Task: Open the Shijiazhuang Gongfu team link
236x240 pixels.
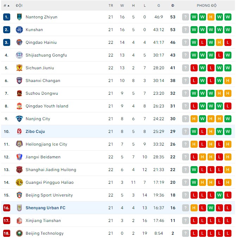Action: 46,55
